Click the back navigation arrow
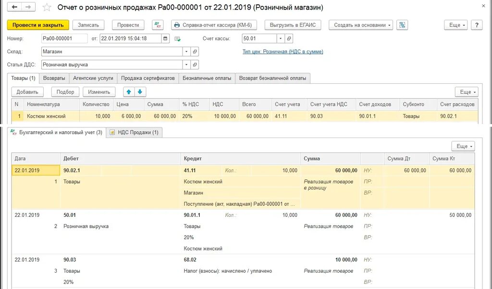This screenshot has height=289, width=492. [14, 7]
